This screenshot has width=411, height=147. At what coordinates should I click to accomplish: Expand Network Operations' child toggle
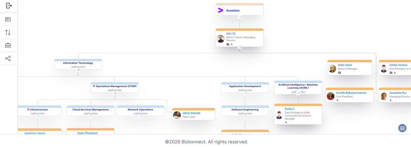(140, 116)
